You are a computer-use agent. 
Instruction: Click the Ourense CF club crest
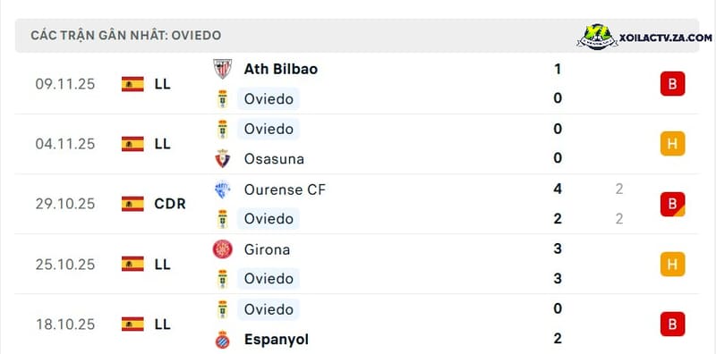(x=222, y=190)
